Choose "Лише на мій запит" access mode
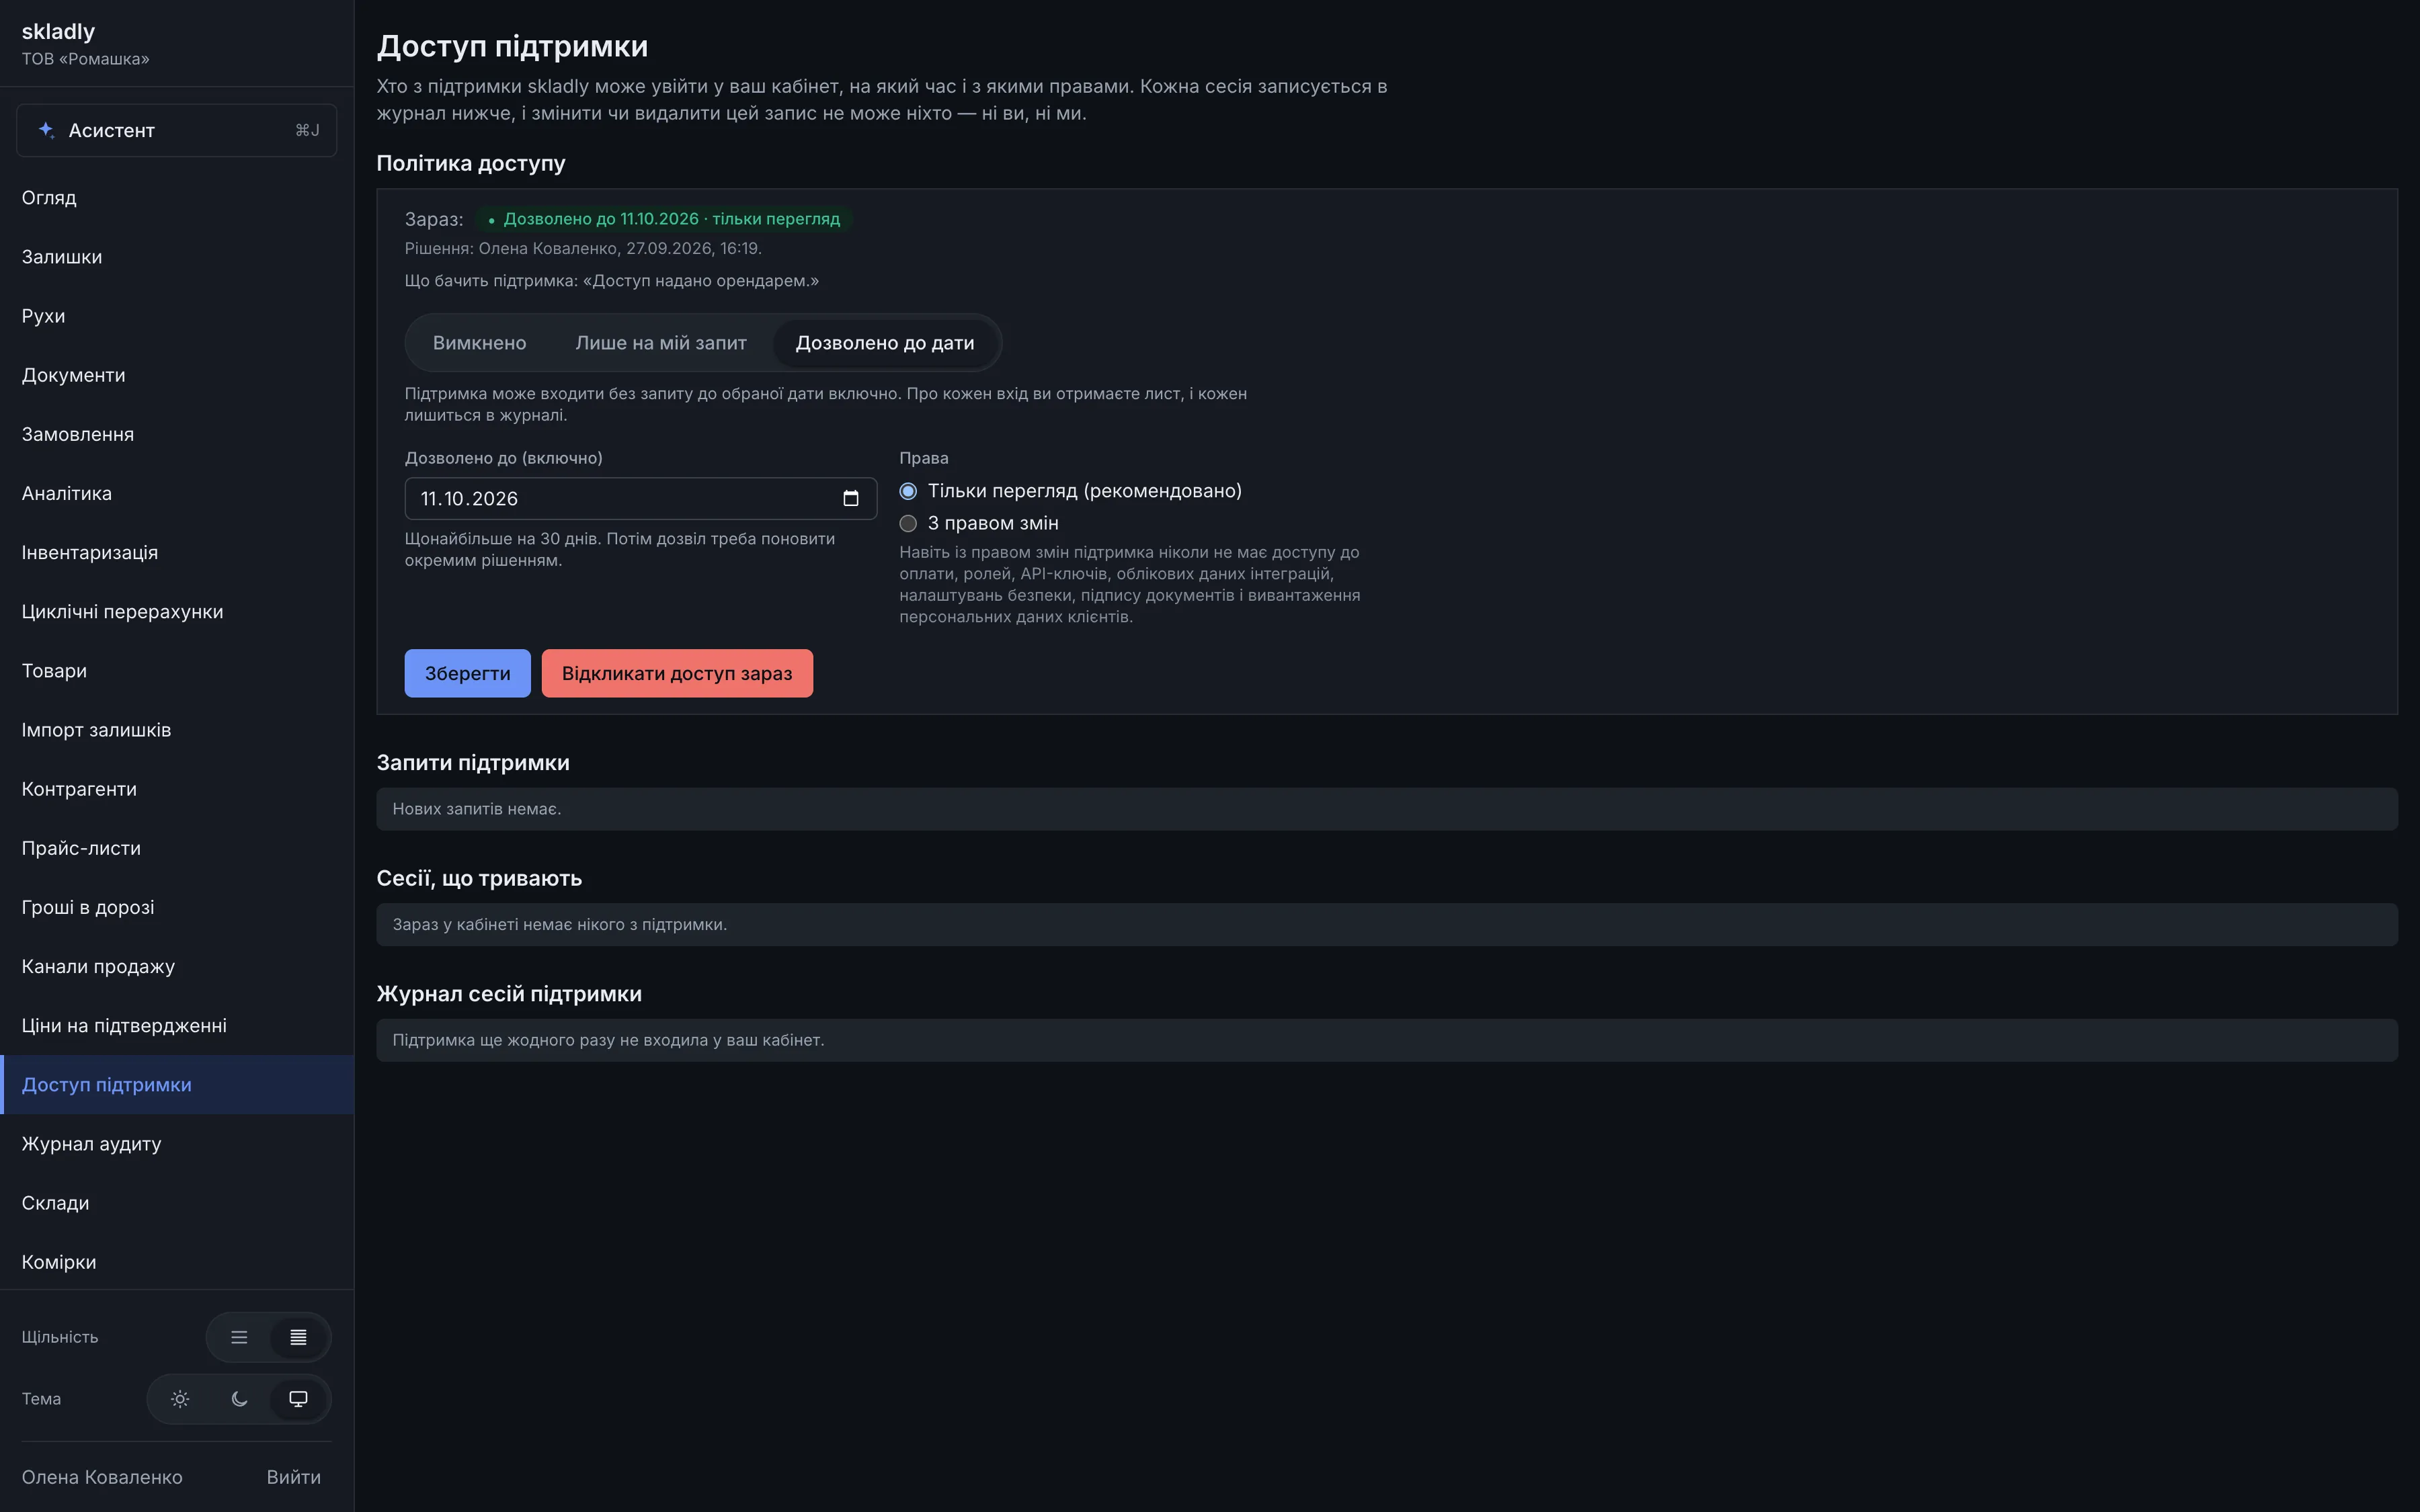 pyautogui.click(x=661, y=343)
